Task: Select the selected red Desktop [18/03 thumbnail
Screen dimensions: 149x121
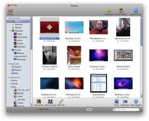Action: (50, 27)
